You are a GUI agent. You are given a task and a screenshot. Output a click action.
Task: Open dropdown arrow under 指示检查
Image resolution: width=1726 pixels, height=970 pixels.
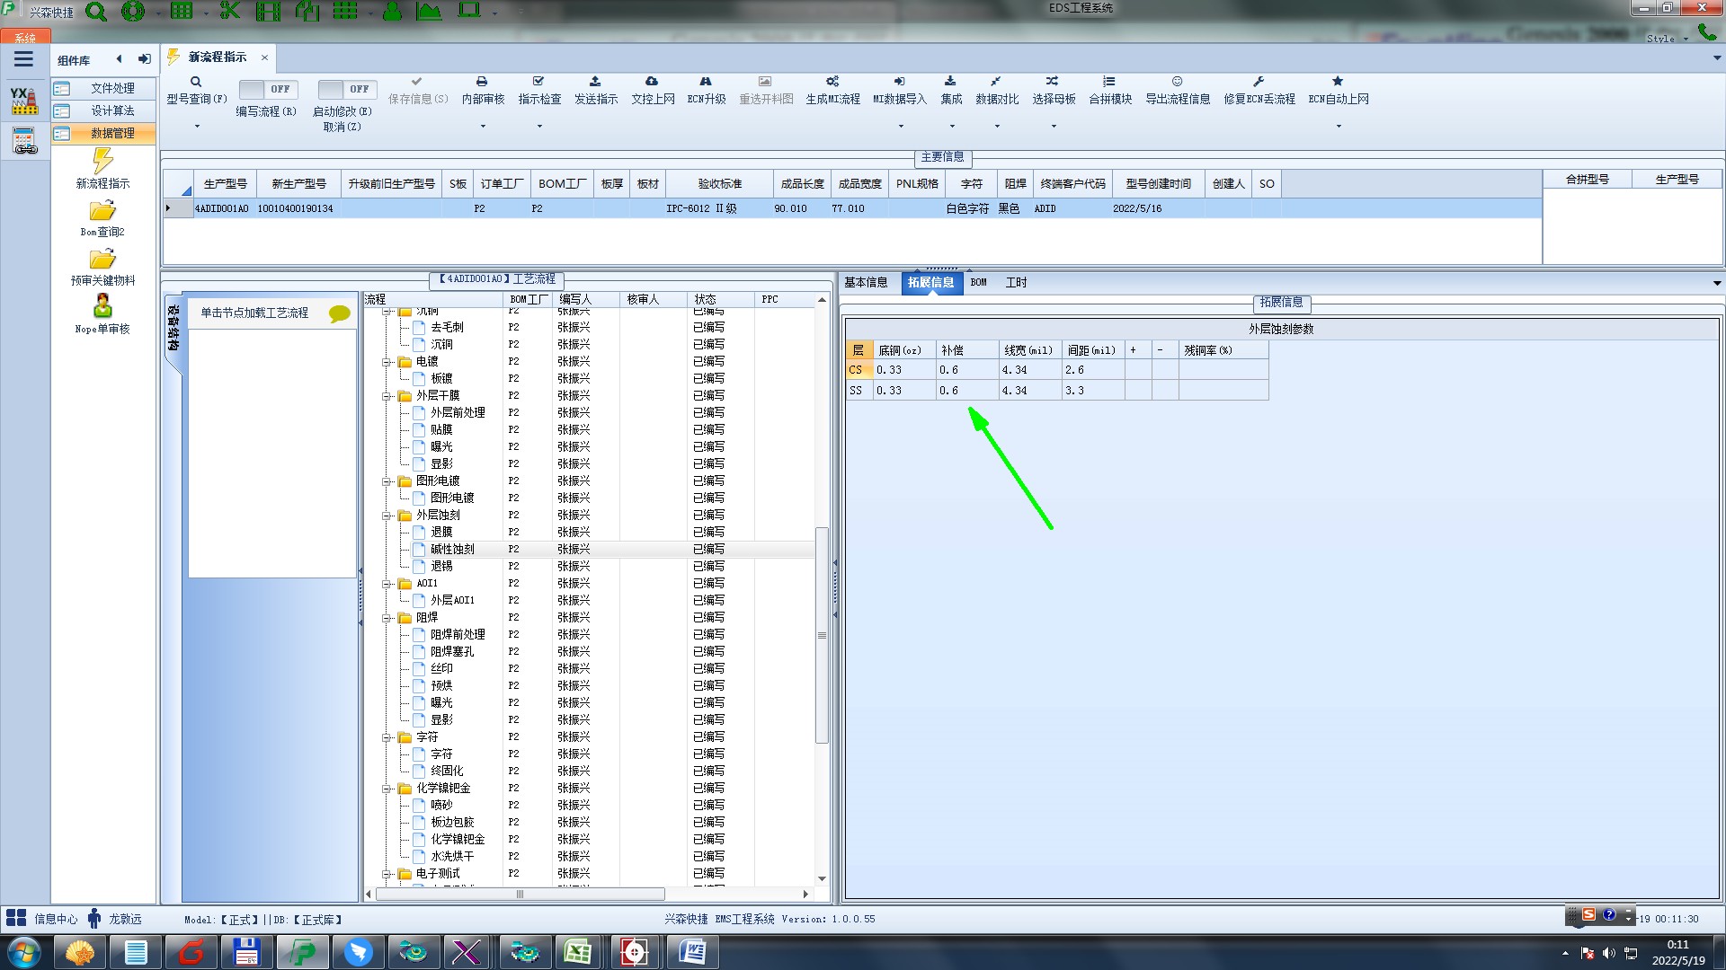pos(539,127)
